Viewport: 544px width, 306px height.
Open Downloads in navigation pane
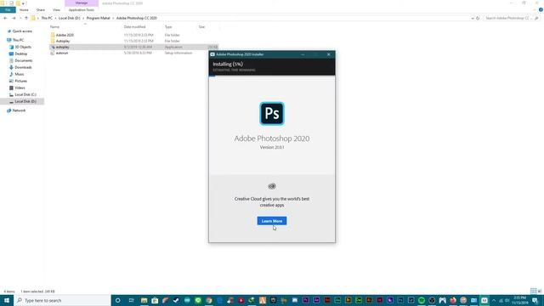click(x=23, y=67)
